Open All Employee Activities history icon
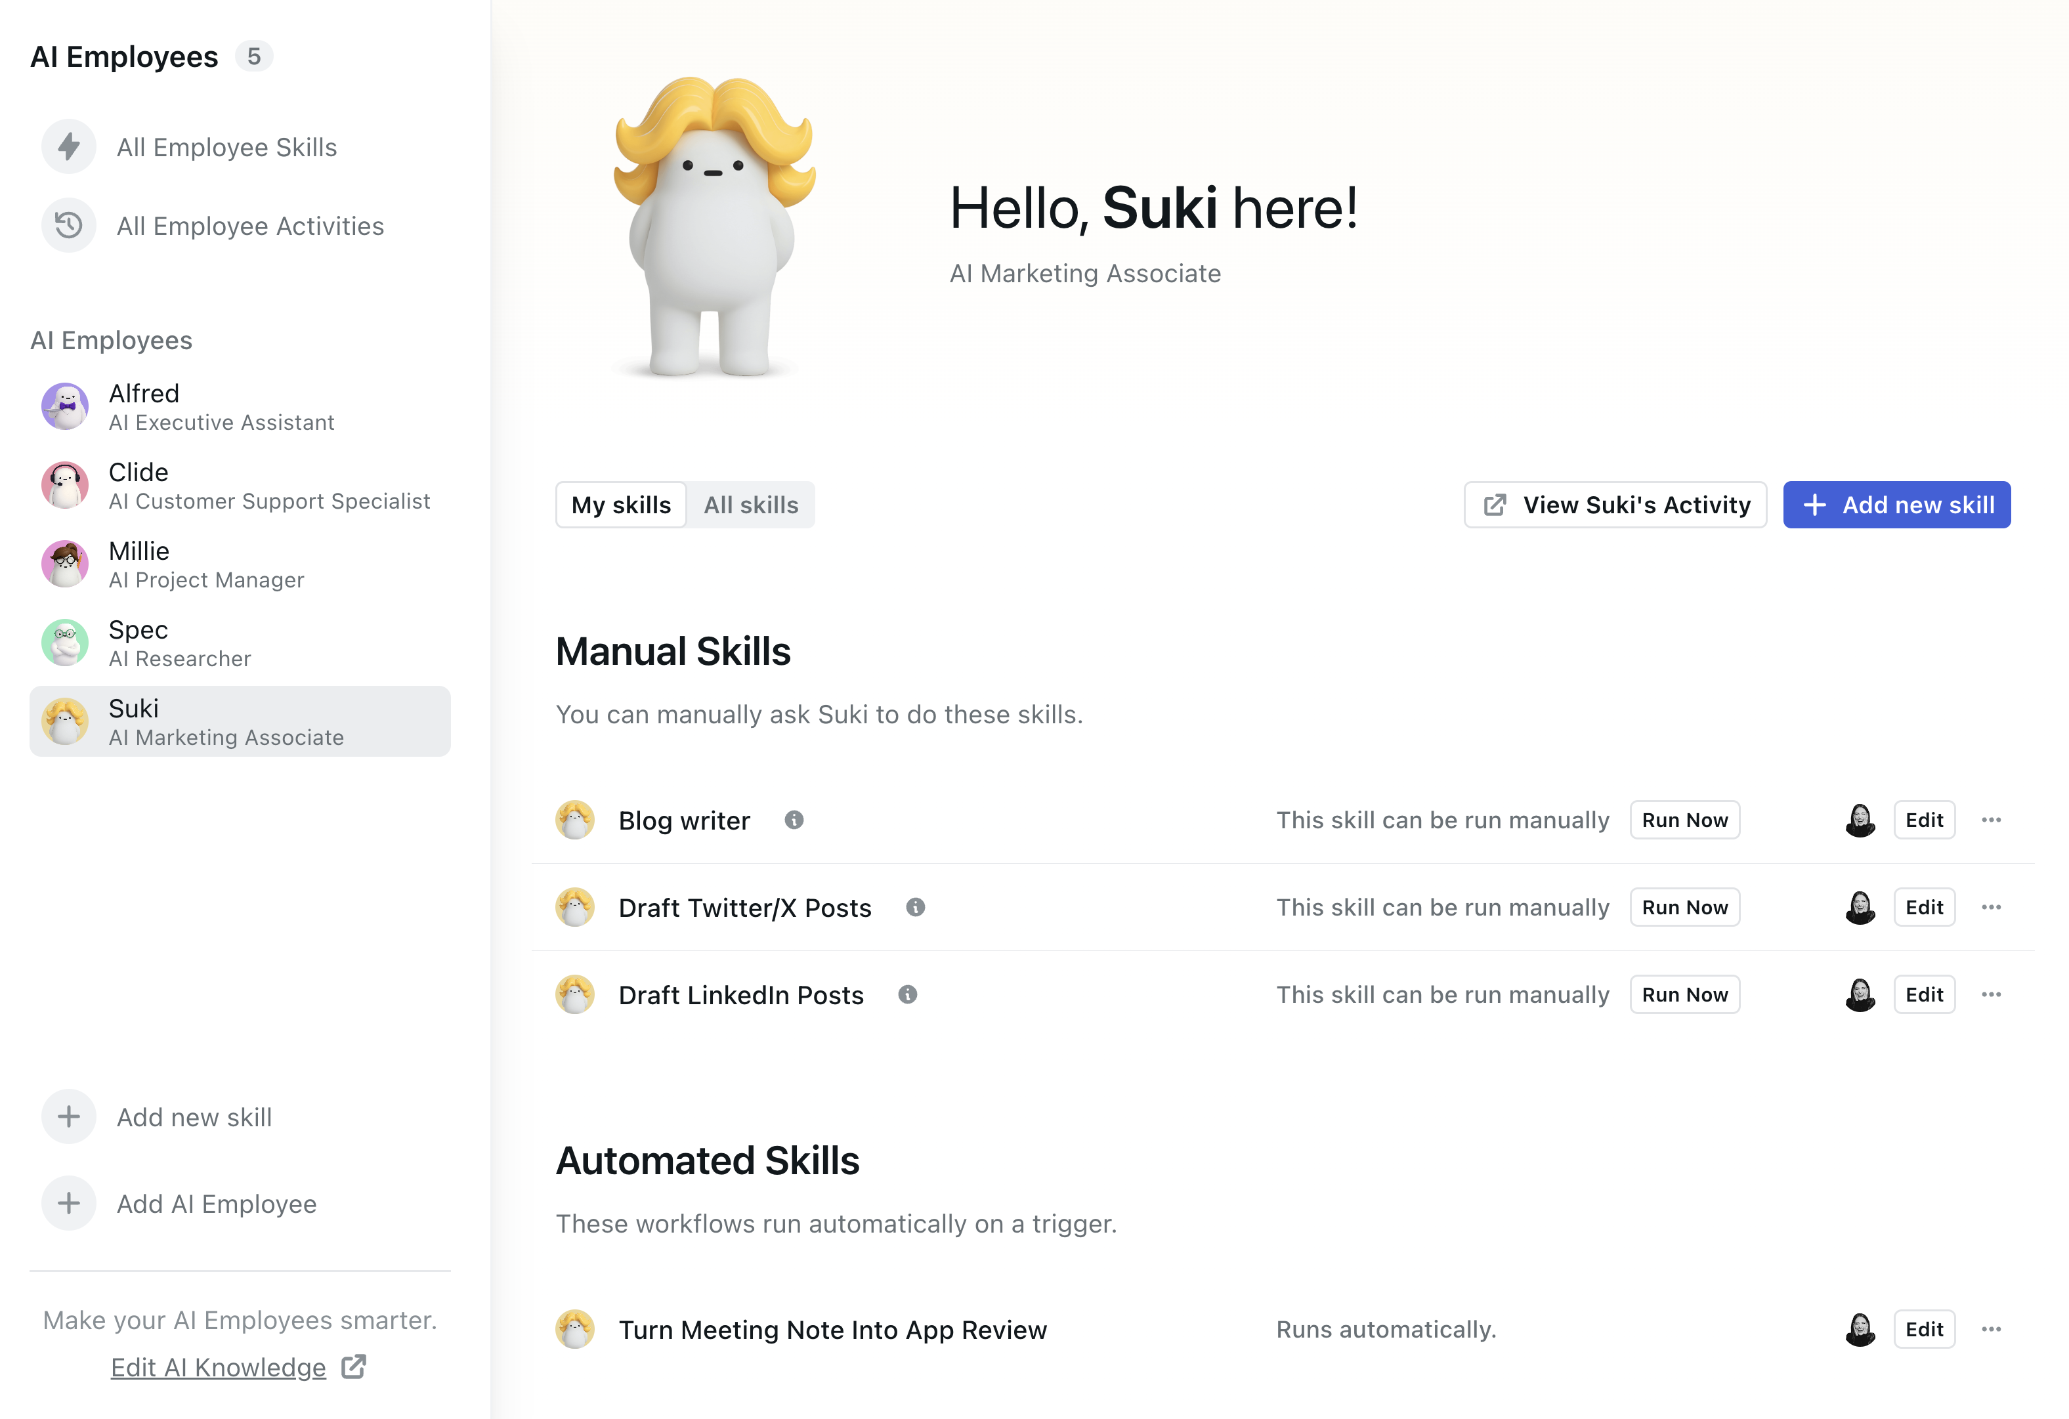 [68, 225]
